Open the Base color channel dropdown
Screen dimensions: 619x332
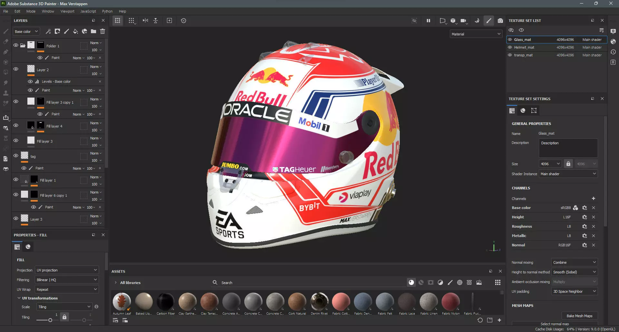[x=26, y=32]
